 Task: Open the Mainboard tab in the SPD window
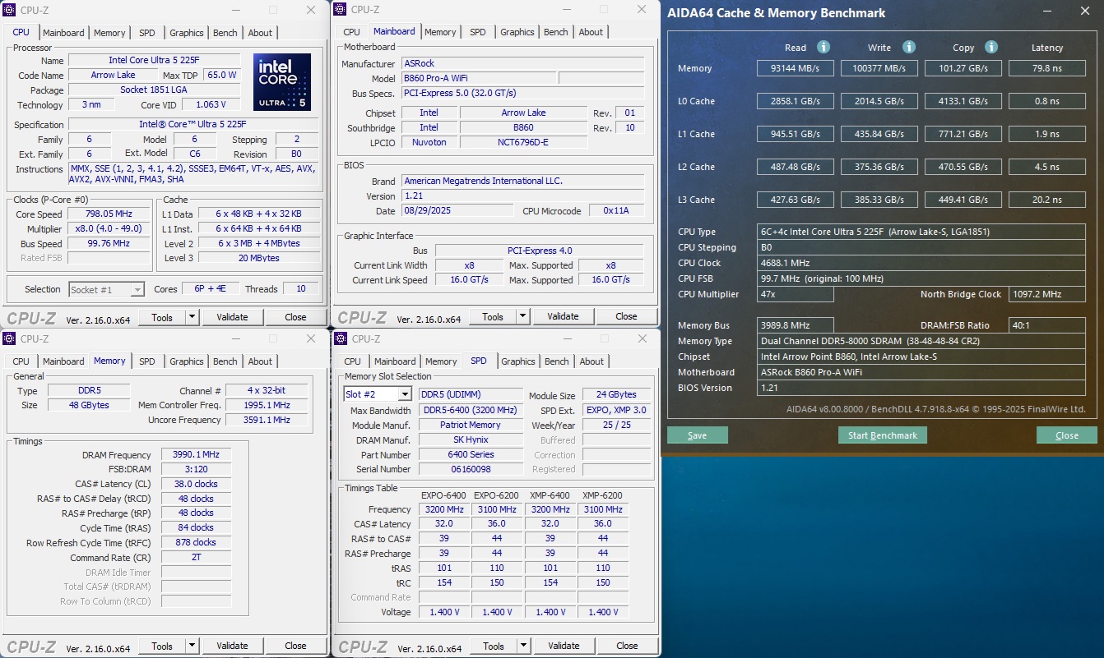click(x=395, y=361)
